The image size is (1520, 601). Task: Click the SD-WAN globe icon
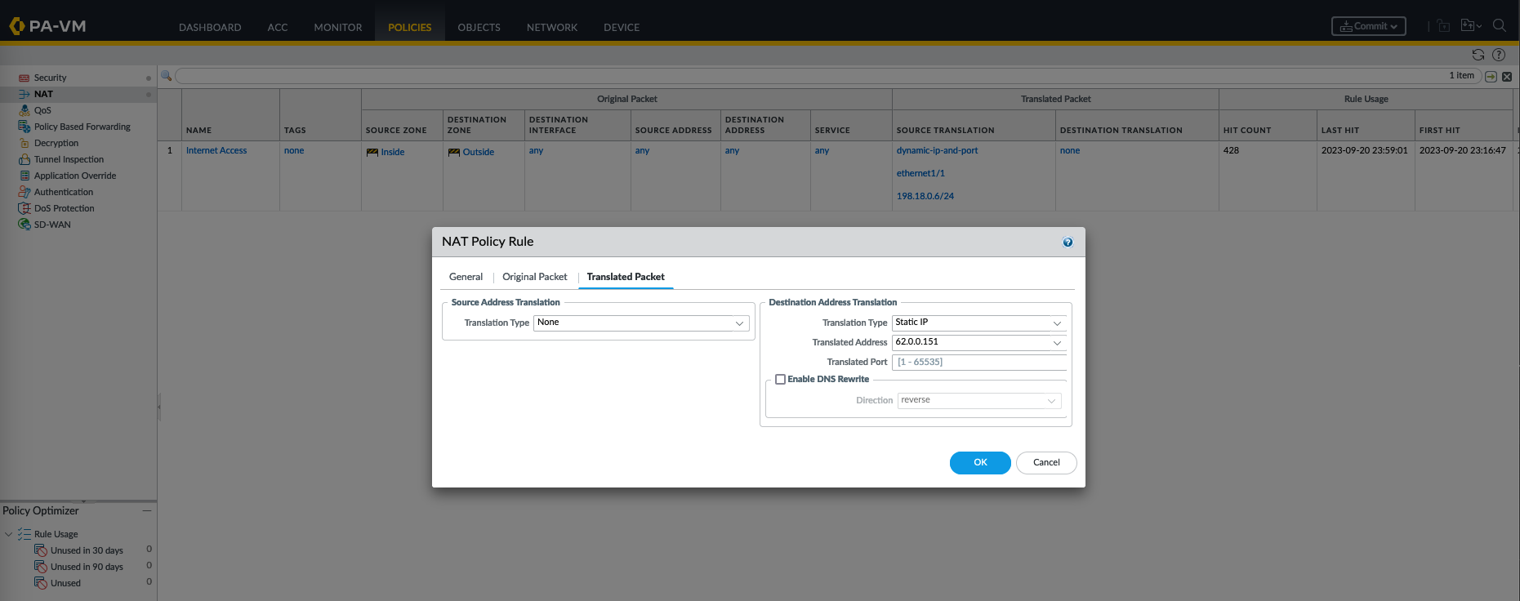25,225
